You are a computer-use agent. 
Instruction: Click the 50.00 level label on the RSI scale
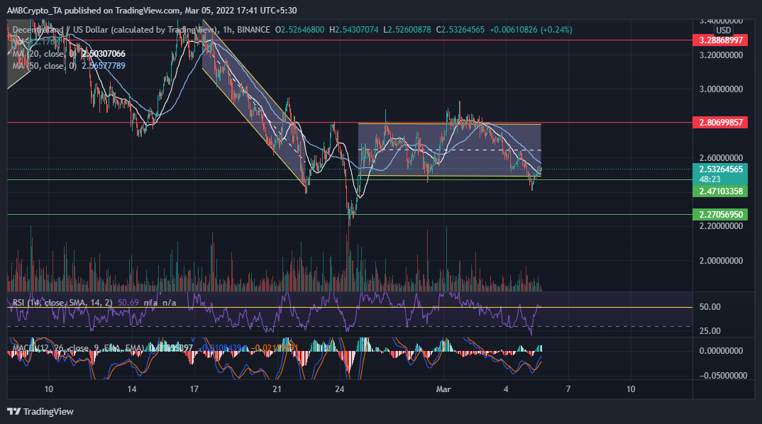(x=711, y=307)
